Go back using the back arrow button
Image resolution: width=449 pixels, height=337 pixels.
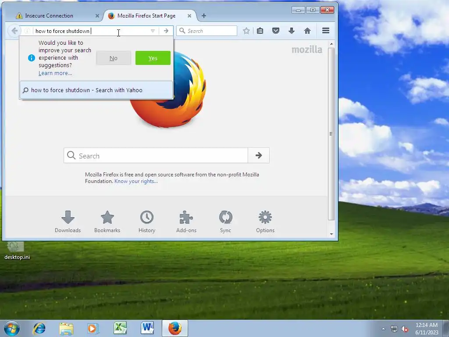14,31
